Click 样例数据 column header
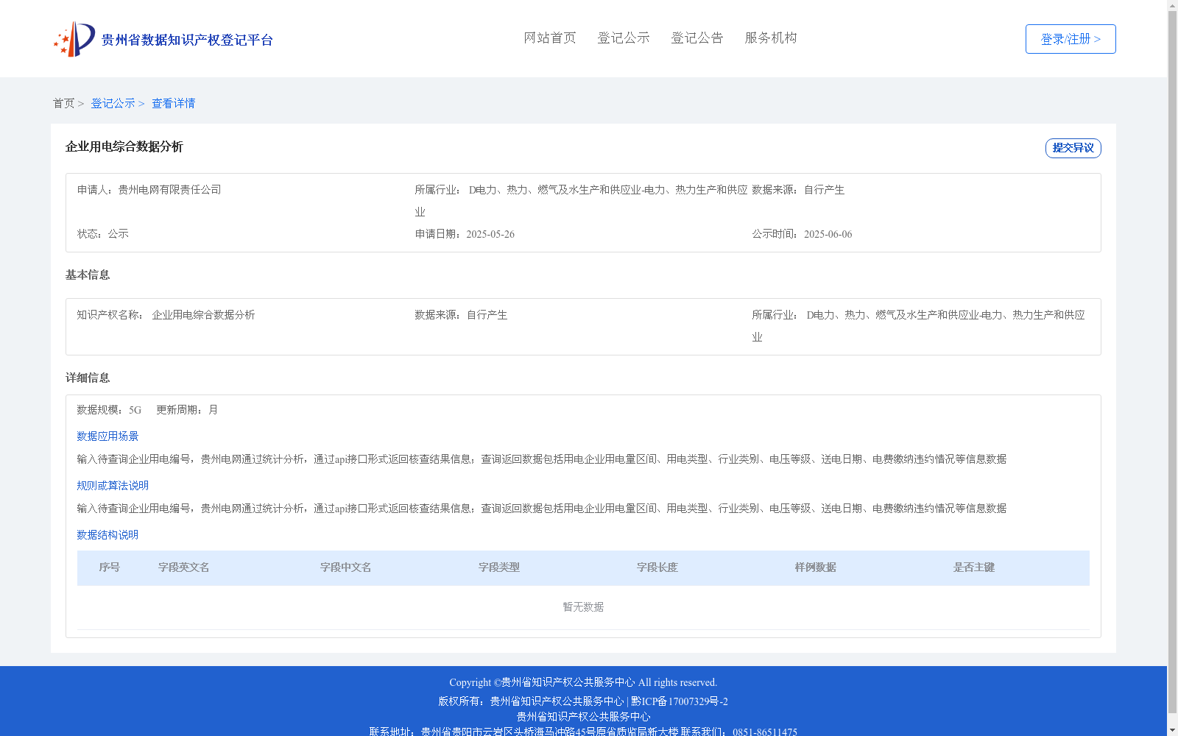 [816, 567]
